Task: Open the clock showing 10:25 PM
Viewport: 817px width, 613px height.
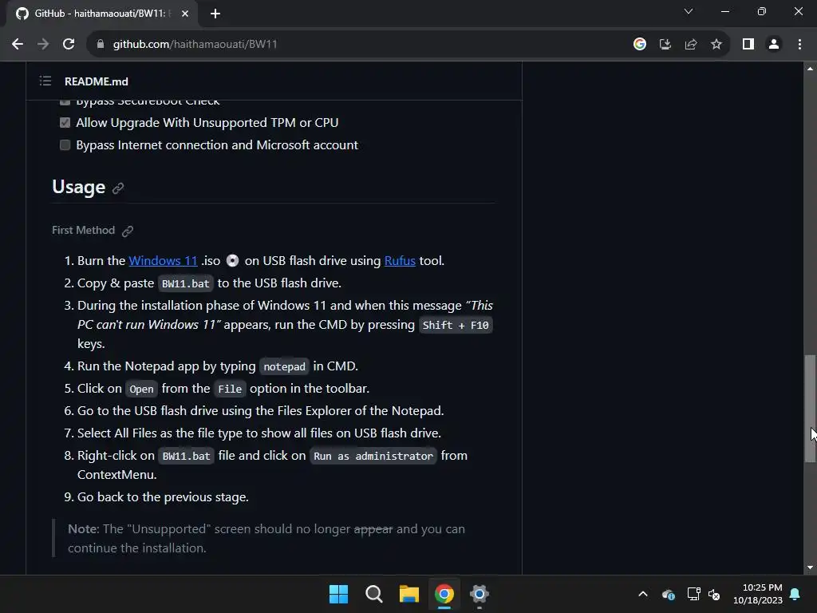Action: point(758,594)
